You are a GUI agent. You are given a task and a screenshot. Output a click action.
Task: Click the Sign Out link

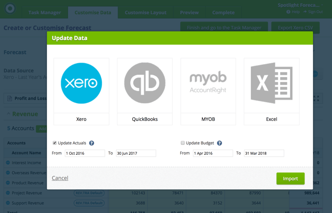[315, 12]
